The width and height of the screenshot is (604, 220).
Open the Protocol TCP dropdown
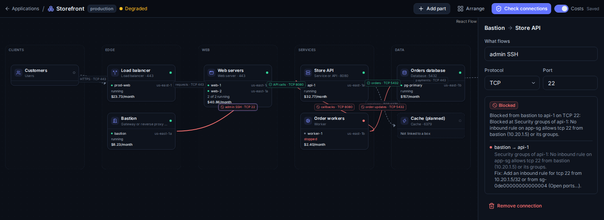click(x=512, y=83)
